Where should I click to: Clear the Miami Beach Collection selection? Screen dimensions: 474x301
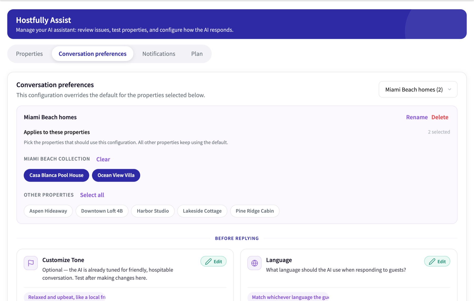coord(103,159)
